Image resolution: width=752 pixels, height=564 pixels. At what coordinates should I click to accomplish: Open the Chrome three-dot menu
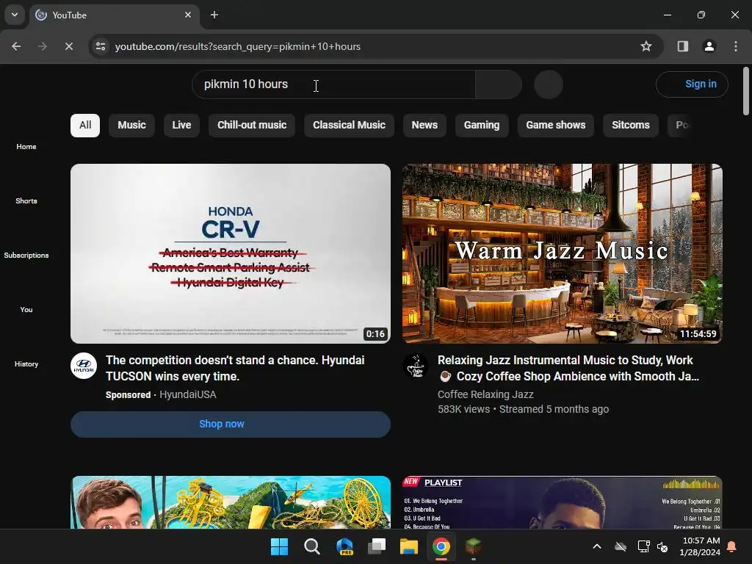pos(736,46)
